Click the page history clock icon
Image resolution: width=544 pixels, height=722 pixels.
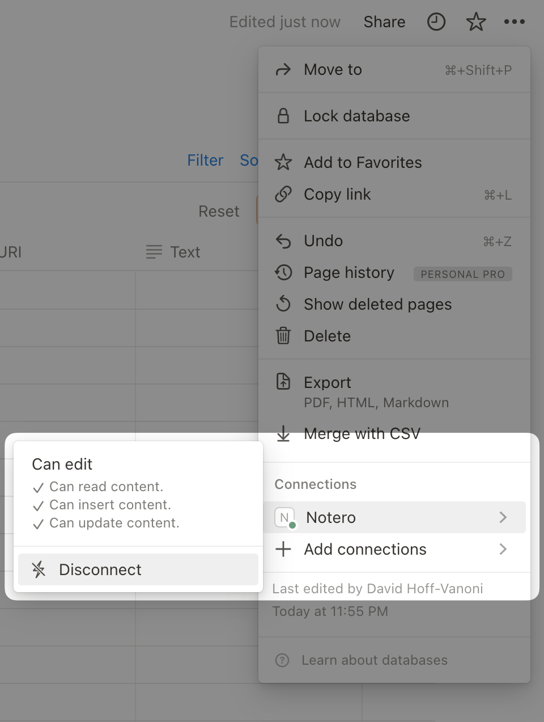coord(436,22)
